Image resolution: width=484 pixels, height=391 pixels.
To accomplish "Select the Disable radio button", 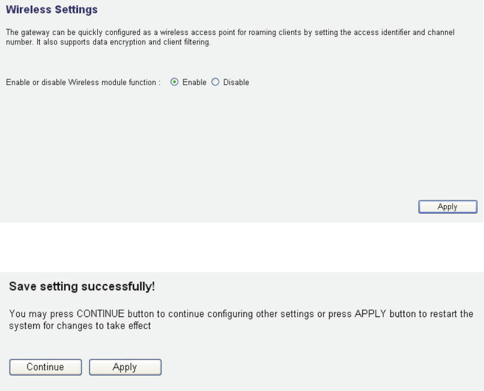I will [215, 83].
